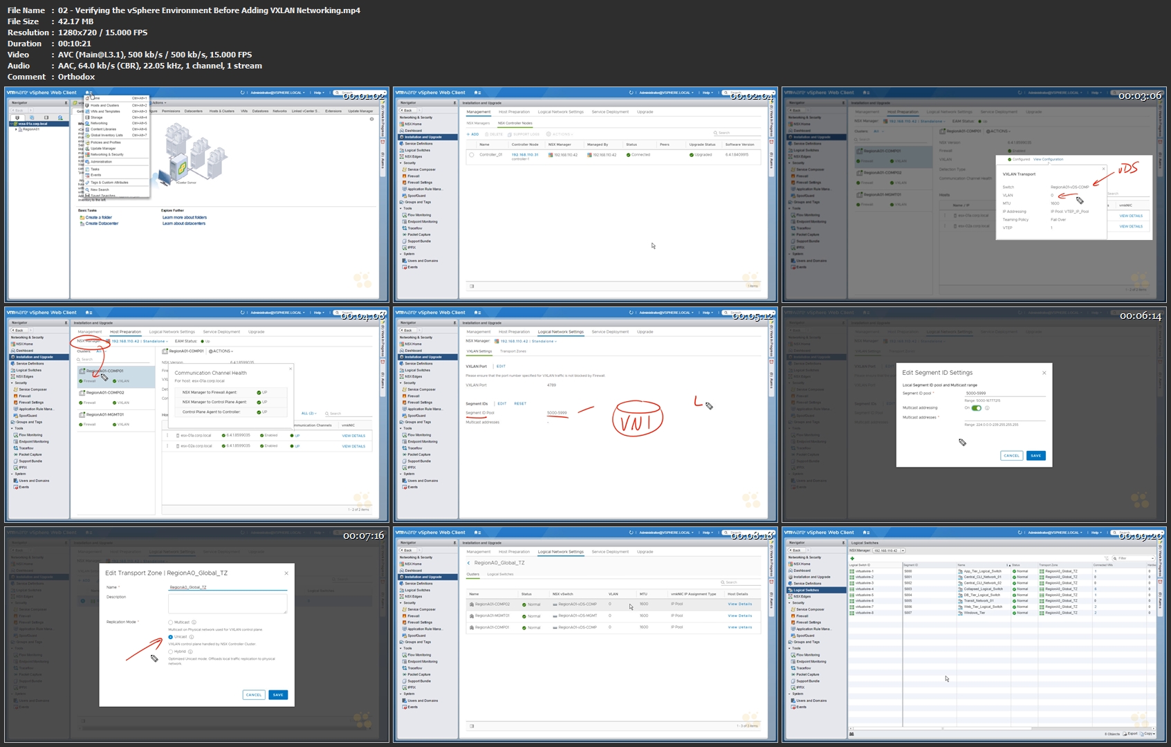Image resolution: width=1171 pixels, height=747 pixels.
Task: Click the green add icon in the 00:09:20 Logical Switches frame
Action: pyautogui.click(x=852, y=558)
